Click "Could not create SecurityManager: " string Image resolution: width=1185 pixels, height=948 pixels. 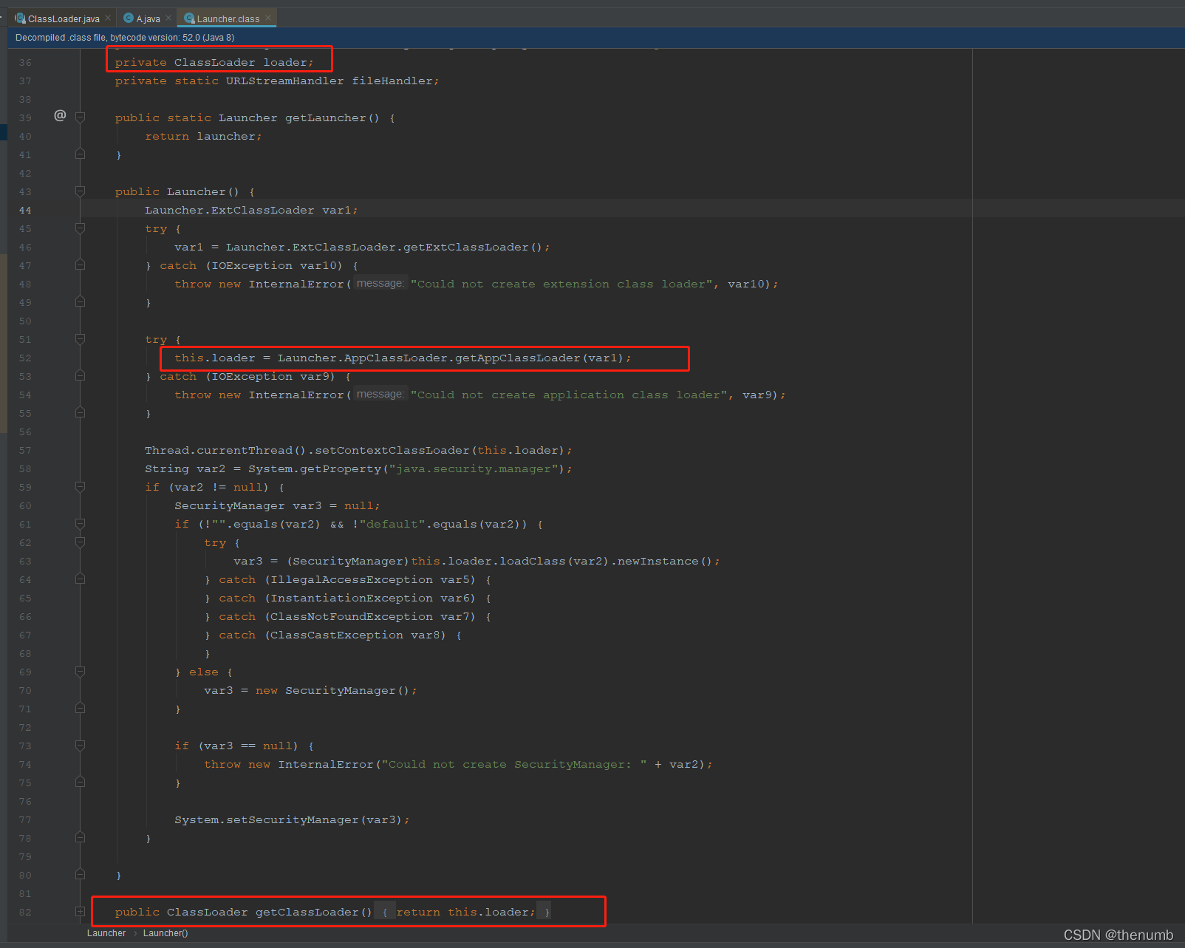[513, 765]
